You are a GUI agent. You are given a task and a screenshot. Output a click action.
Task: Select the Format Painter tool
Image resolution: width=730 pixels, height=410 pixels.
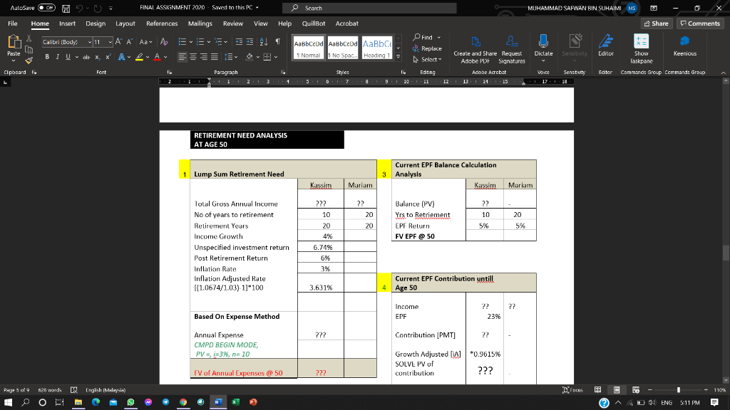click(x=29, y=61)
